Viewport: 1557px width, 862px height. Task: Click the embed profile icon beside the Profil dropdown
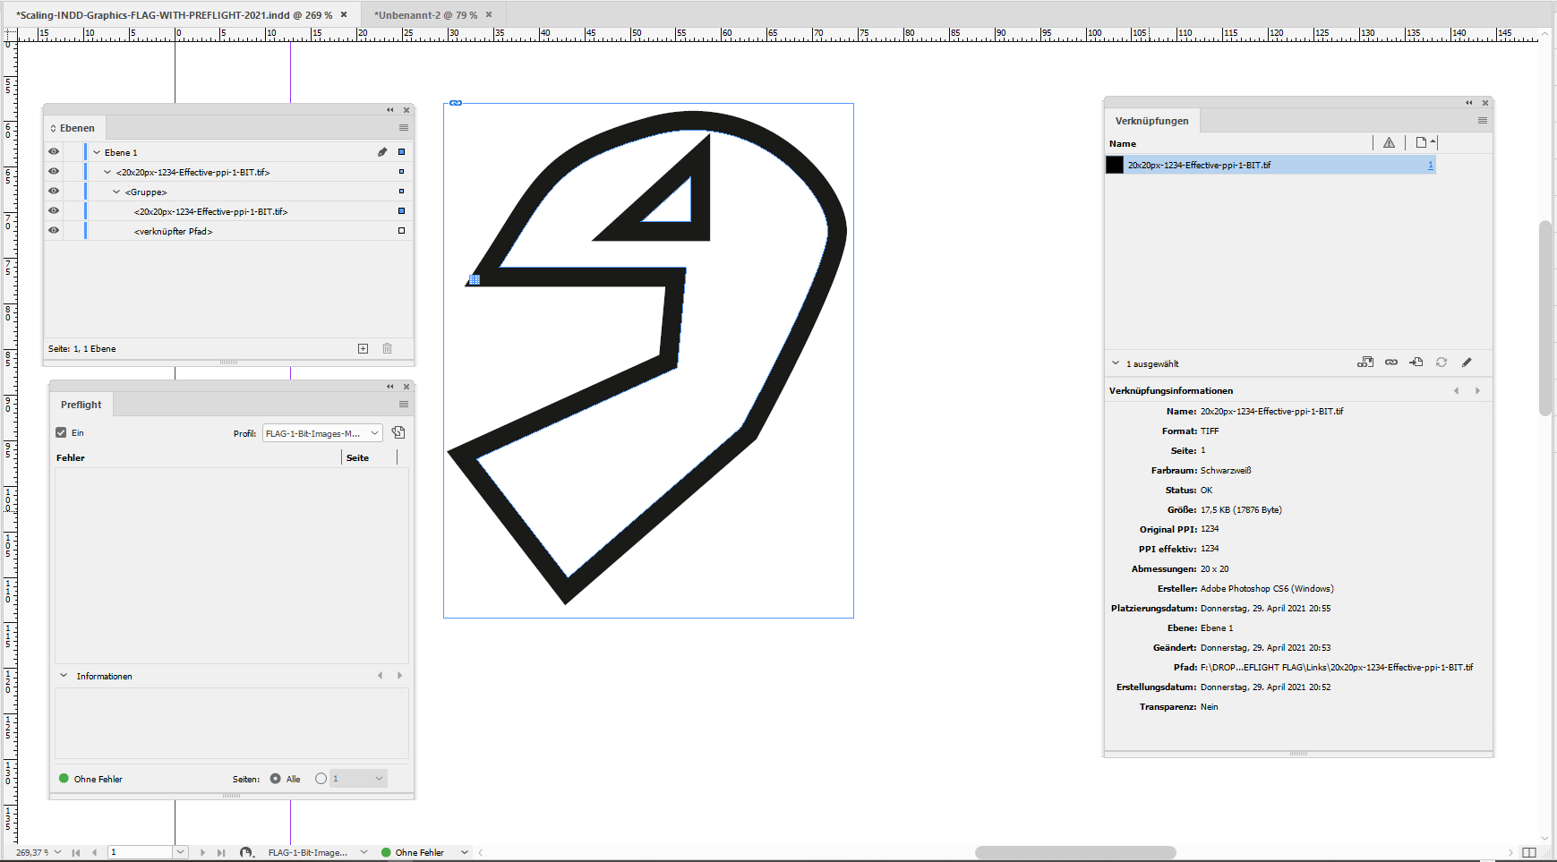coord(398,432)
